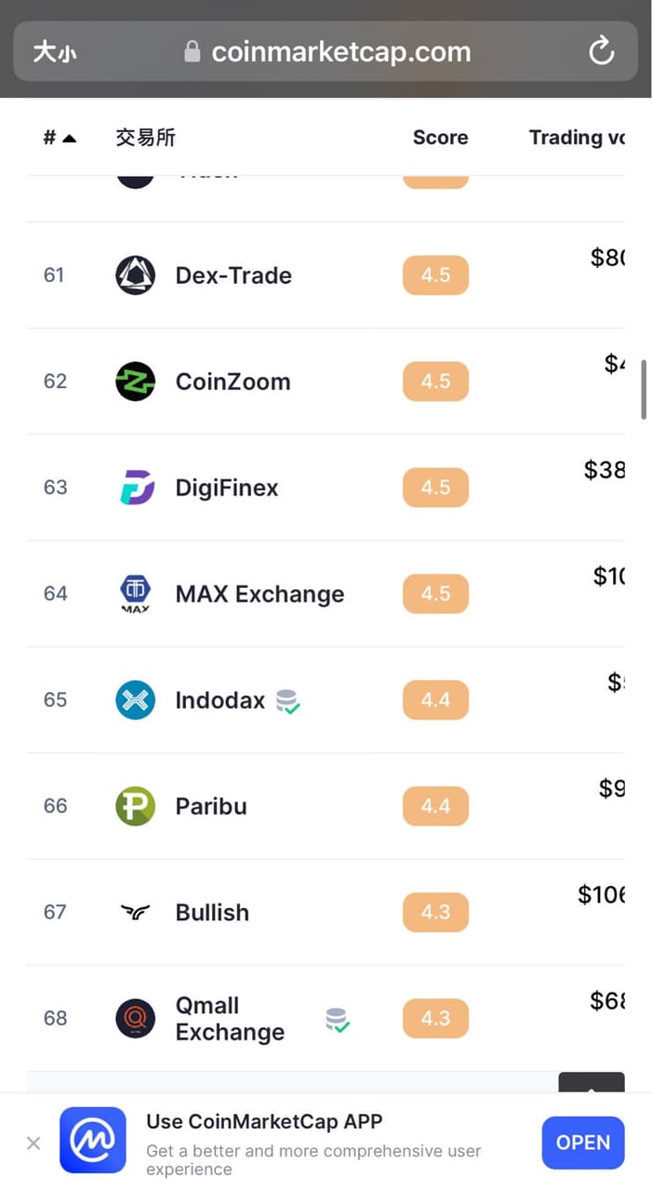Open the 大小 text size menu
The width and height of the screenshot is (652, 1191).
[54, 52]
